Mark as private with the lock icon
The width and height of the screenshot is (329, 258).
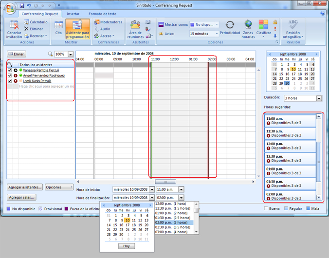point(275,22)
